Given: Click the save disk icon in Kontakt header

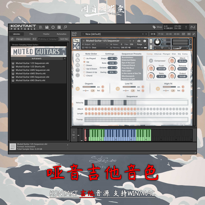Looking at the screenshot, I should [x=47, y=27].
